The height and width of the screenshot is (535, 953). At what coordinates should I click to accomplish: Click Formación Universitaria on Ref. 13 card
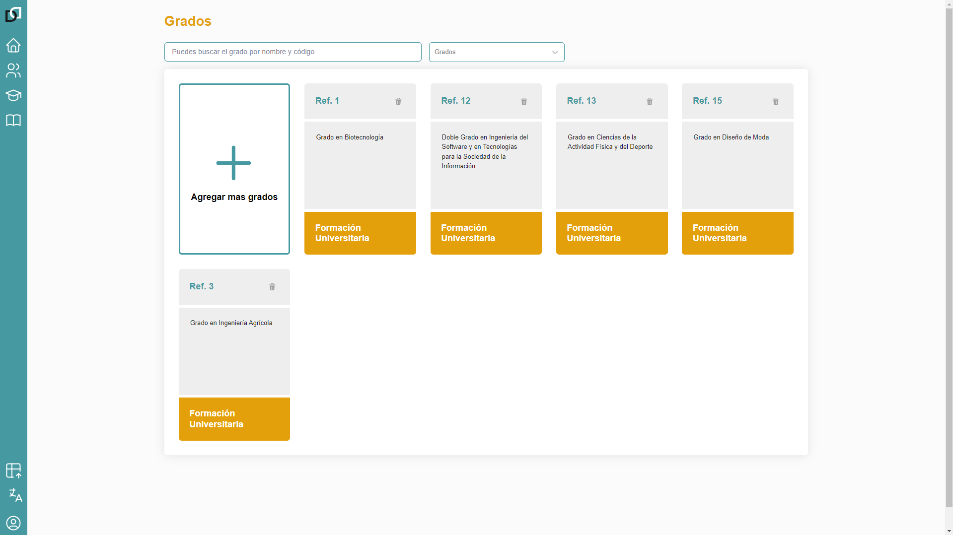click(612, 233)
